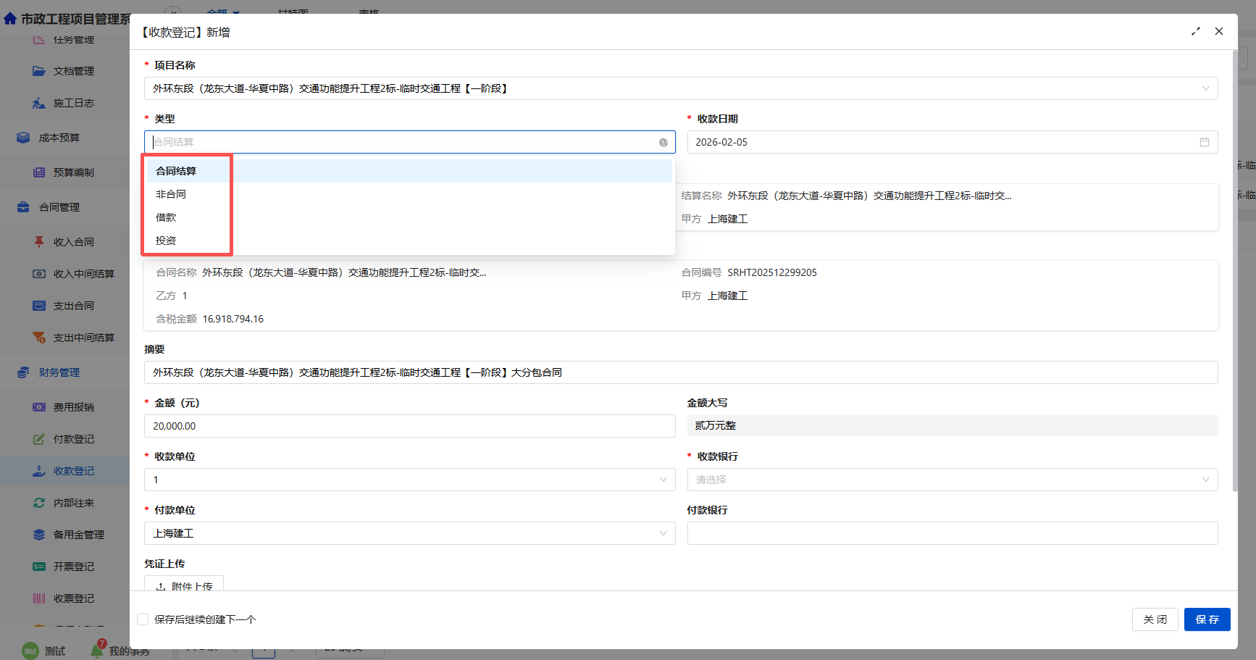Select 非合同 from the type list
This screenshot has height=660, width=1256.
tap(171, 194)
